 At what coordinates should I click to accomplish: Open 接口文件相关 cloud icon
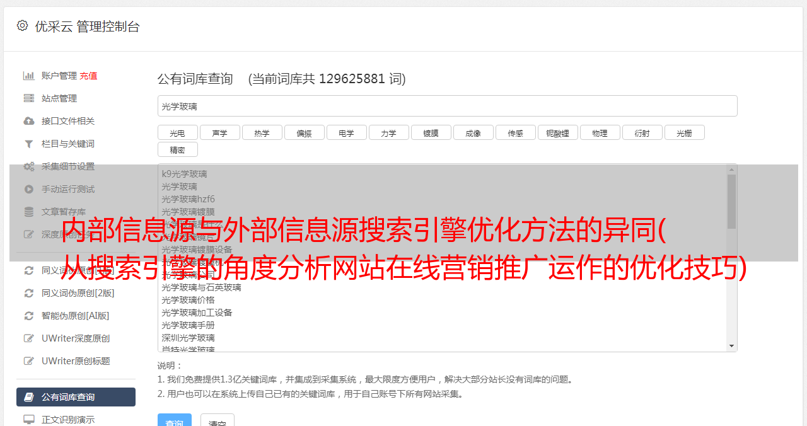tap(29, 121)
